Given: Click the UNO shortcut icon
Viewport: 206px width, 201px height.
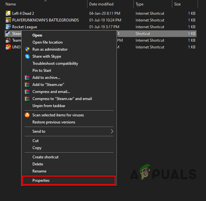Looking at the screenshot, I should 8,47.
